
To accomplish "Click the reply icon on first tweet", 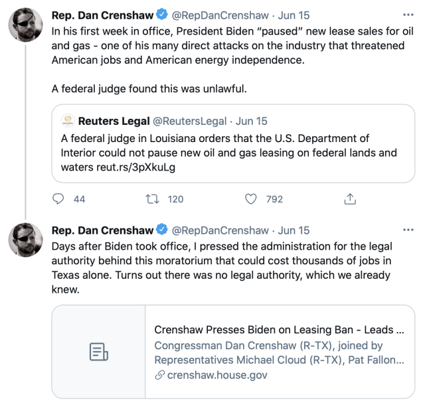I will pos(58,199).
